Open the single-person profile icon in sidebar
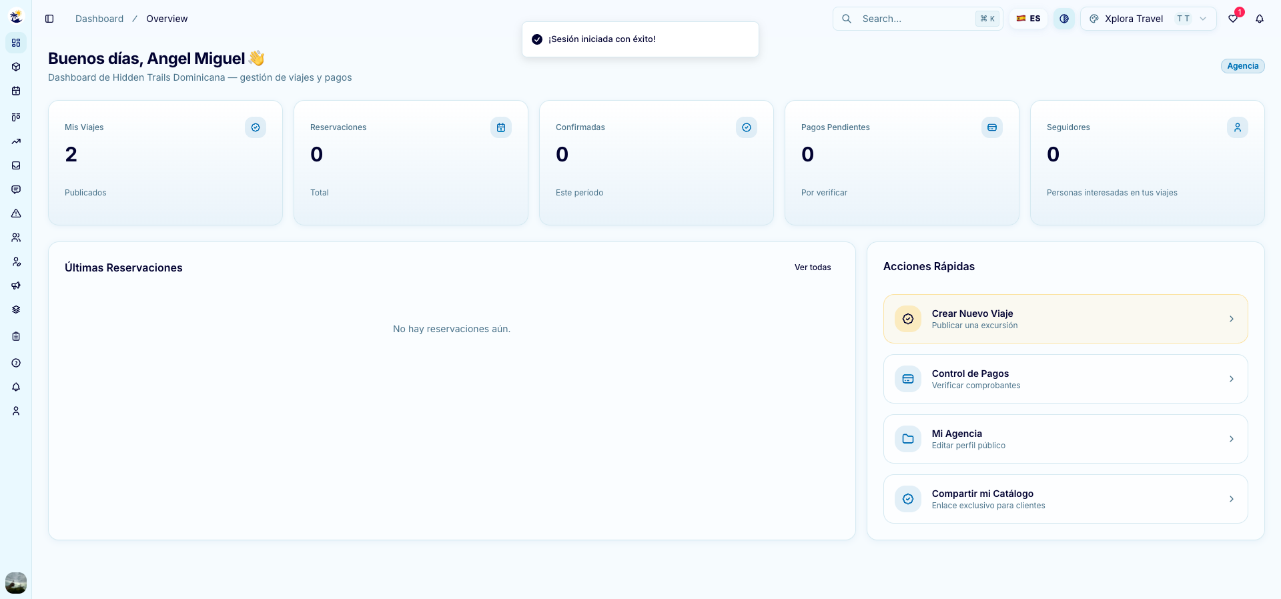This screenshot has width=1281, height=599. point(16,411)
